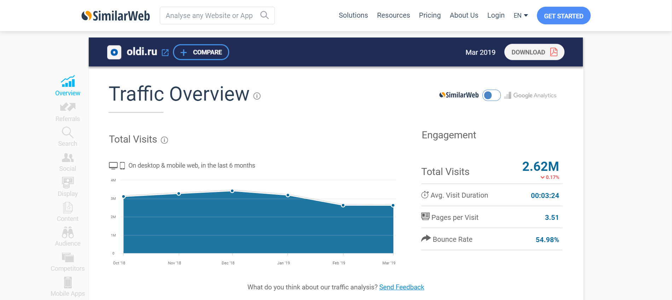Open the Content section icon
Viewport: 672px width, 300px height.
68,208
